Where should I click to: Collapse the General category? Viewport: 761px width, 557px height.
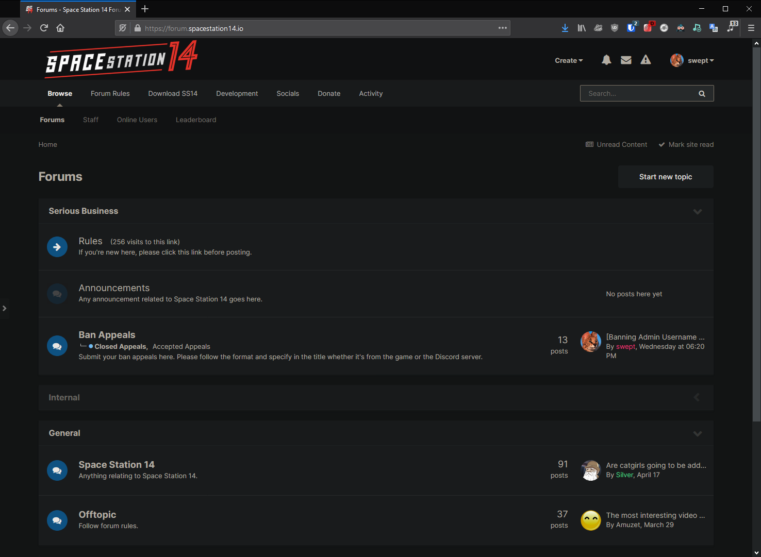point(698,434)
